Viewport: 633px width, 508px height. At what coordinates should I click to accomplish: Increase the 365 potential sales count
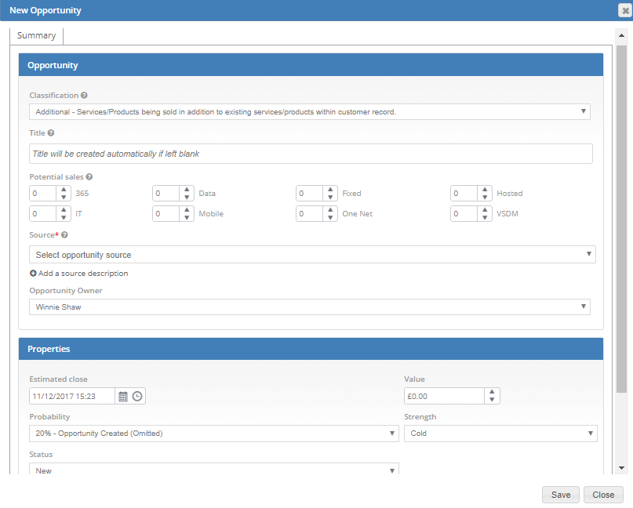64,189
